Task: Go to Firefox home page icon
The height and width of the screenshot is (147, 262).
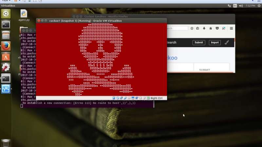Action: (210, 28)
